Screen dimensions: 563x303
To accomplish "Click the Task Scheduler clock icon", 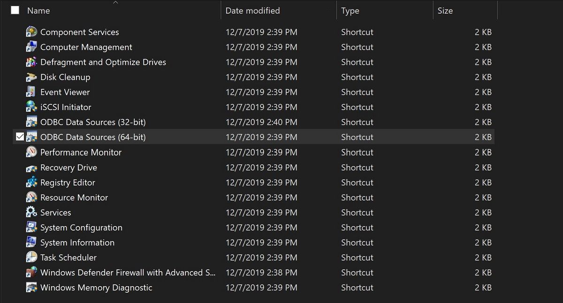I will (31, 257).
